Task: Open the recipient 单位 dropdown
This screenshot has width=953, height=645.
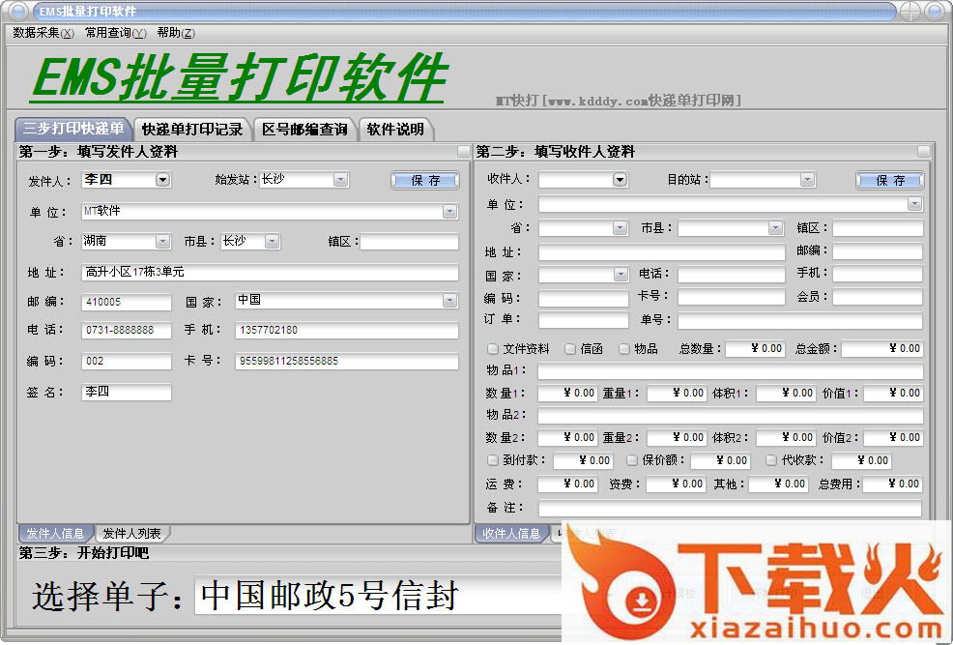Action: [914, 204]
